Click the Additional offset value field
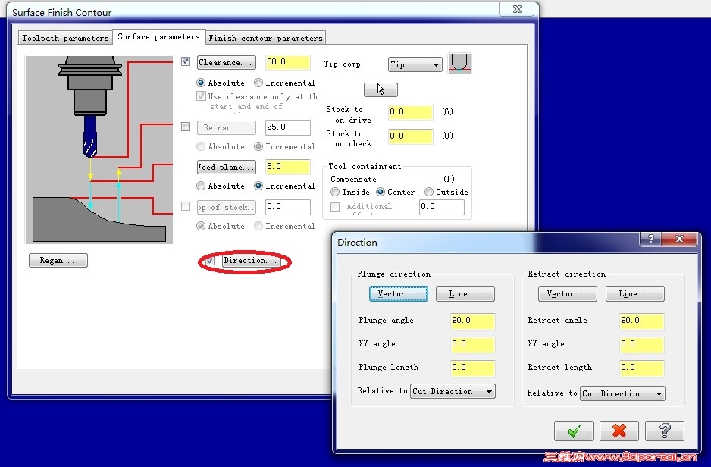711x467 pixels. pos(442,207)
